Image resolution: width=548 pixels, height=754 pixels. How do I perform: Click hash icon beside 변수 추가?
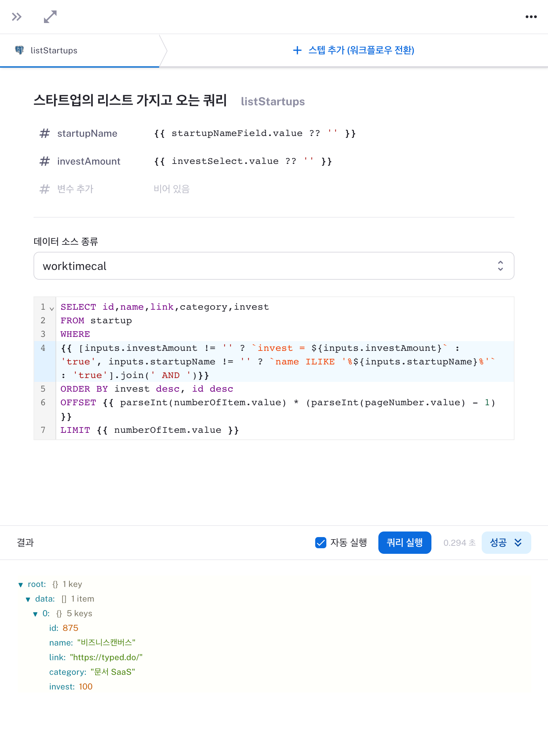[x=45, y=189]
